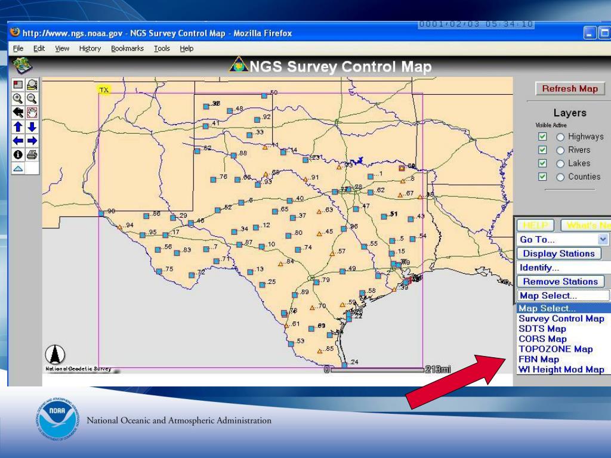Uncheck Counties layer visibility
The height and width of the screenshot is (458, 611).
tap(542, 177)
